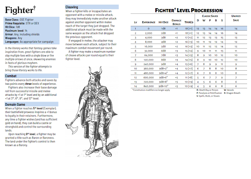The image size is (251, 179).
Task: Click the "Maximum level: 14" line
Action: pyautogui.click(x=16, y=31)
